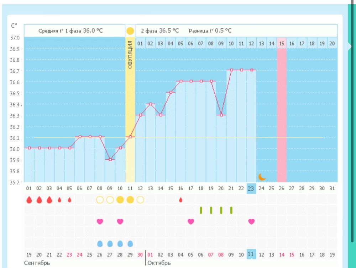Click the empty yellow circle under day 12

(x=140, y=200)
